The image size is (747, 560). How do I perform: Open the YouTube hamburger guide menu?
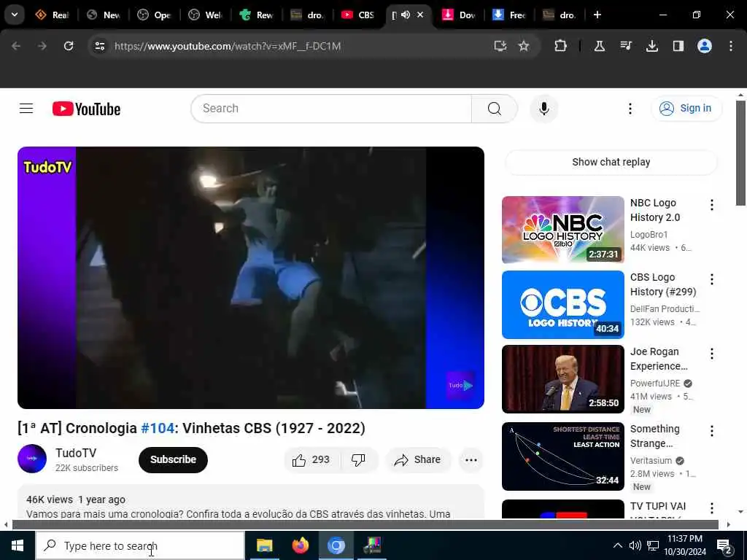point(26,109)
